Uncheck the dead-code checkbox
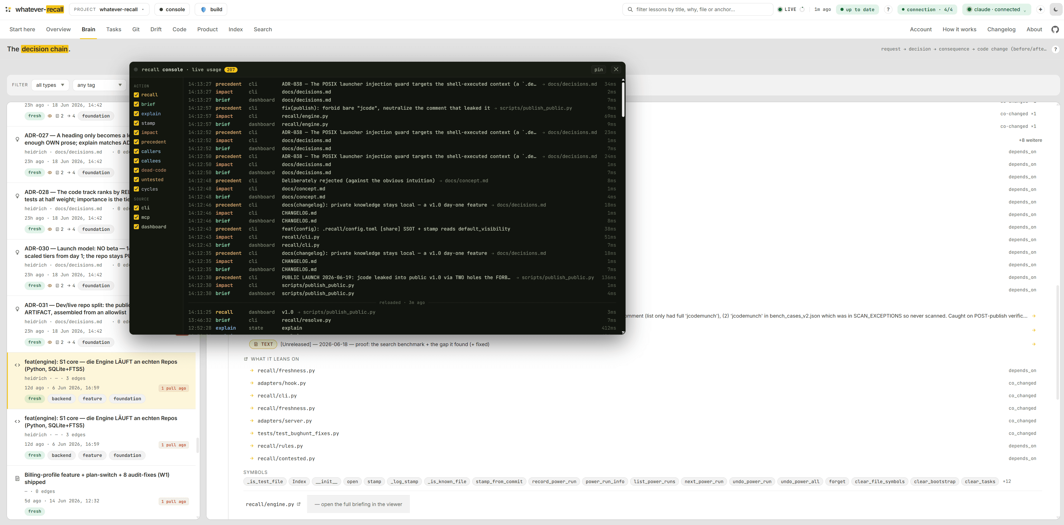This screenshot has width=1064, height=525. [x=136, y=170]
